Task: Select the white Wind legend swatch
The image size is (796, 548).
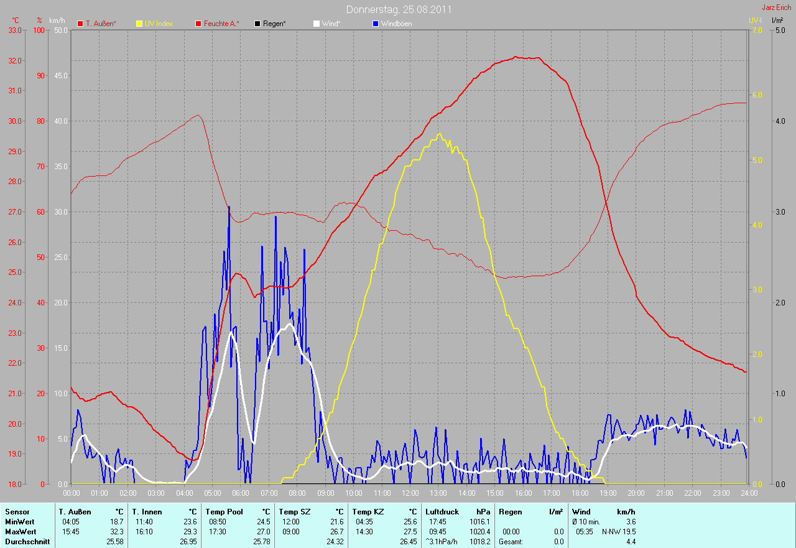Action: click(316, 24)
